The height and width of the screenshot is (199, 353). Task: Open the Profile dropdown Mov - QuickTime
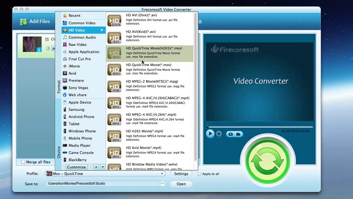pyautogui.click(x=105, y=174)
